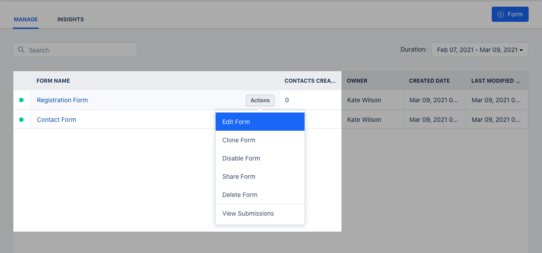Select Share Form in the menu
Viewport: 542px width, 253px height.
click(260, 177)
